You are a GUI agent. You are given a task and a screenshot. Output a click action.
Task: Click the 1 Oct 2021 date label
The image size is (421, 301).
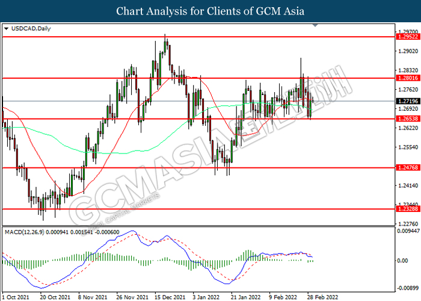tap(15, 297)
